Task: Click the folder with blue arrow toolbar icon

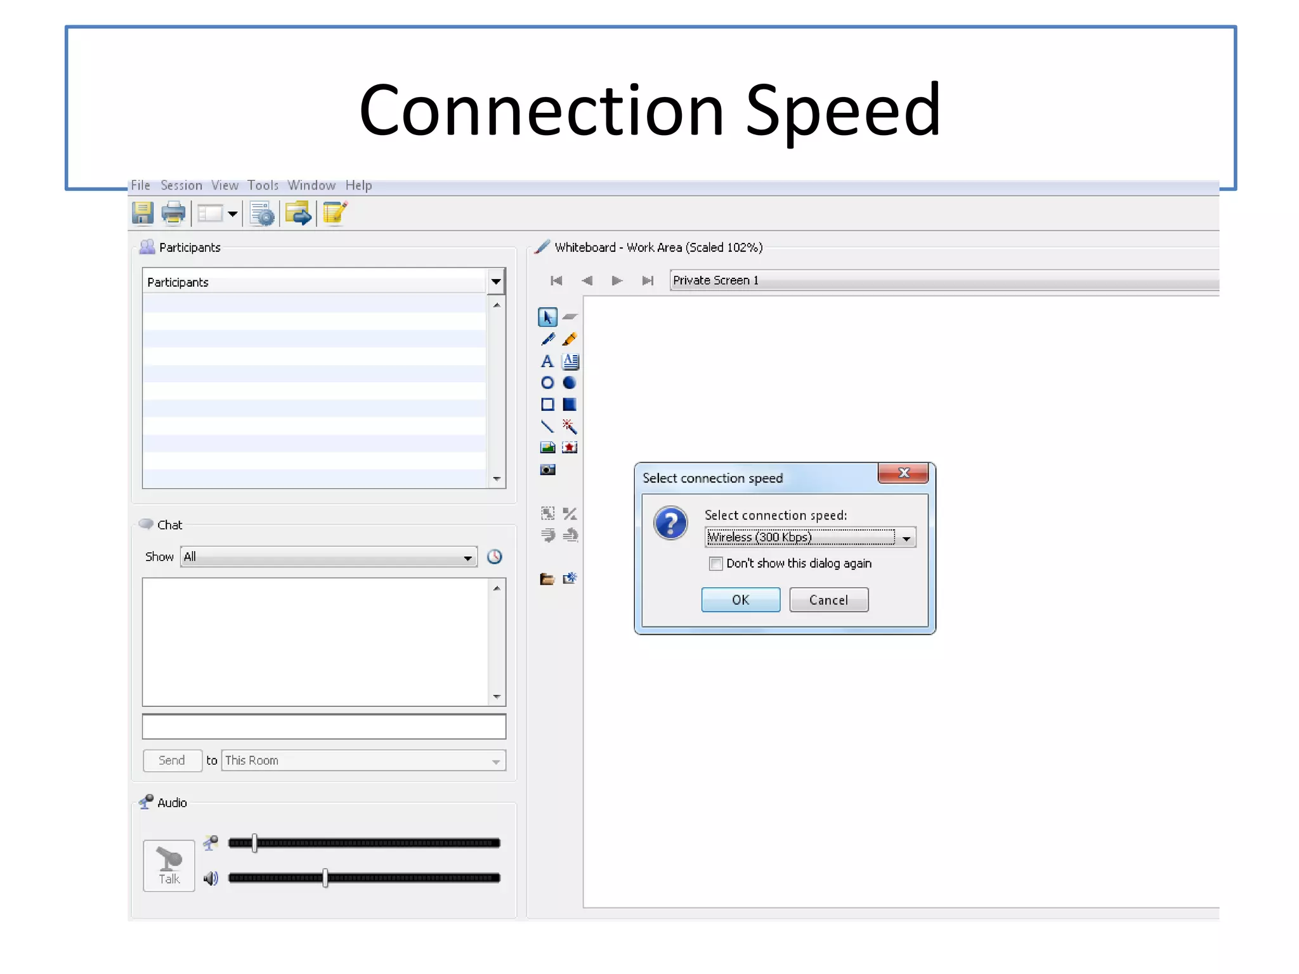Action: click(298, 214)
